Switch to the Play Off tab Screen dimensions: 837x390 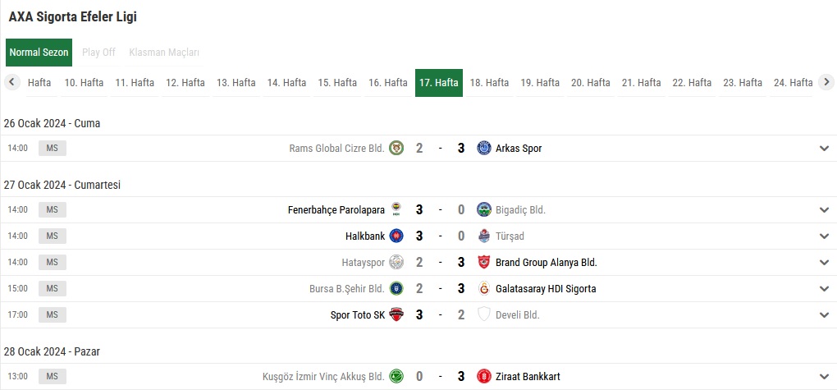[98, 53]
